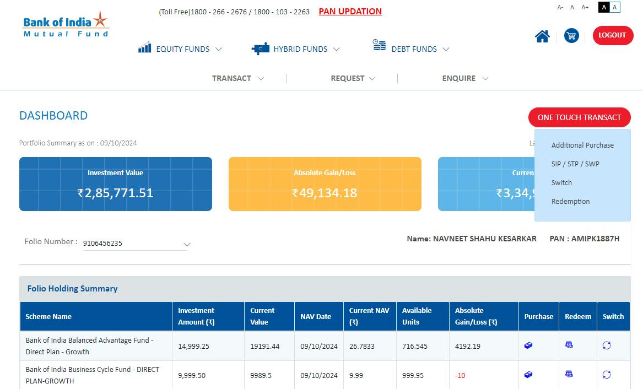The height and width of the screenshot is (389, 643).
Task: Click the Current NAV column header
Action: pos(369,316)
